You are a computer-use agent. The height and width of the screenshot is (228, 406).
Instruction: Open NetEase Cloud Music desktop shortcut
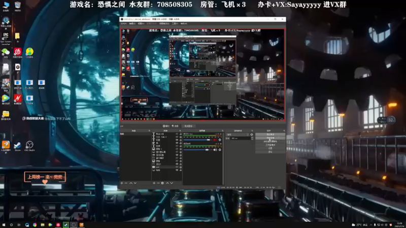(x=18, y=53)
